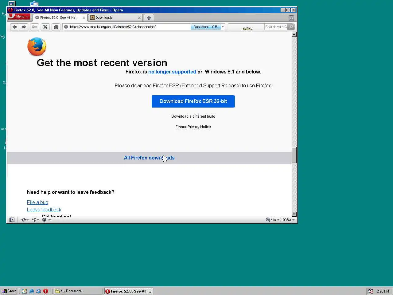
Task: Launch the notepad quick launch icon
Action: (x=25, y=291)
